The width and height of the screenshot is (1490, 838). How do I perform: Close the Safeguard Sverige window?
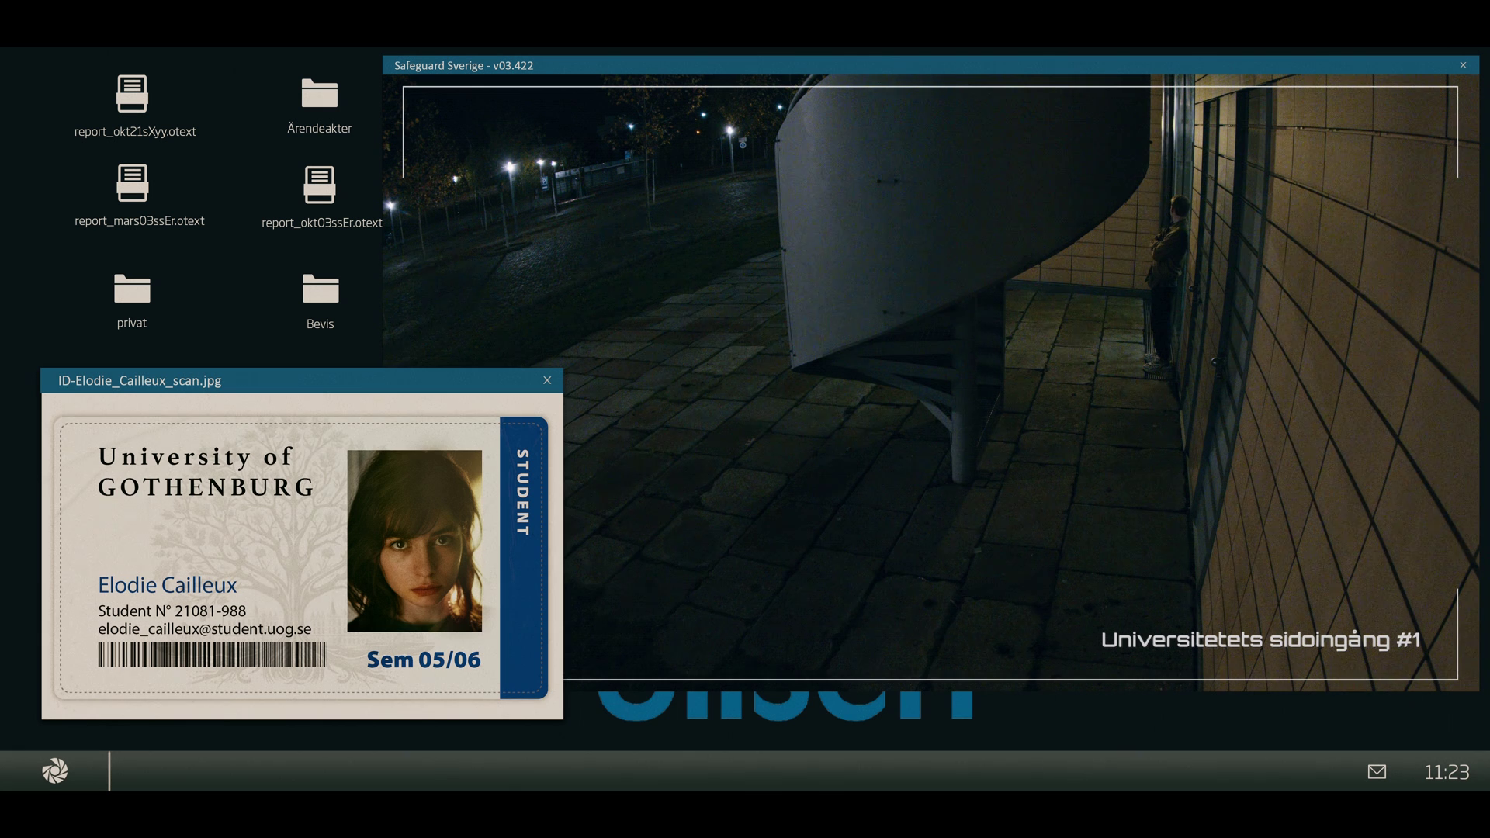tap(1463, 65)
